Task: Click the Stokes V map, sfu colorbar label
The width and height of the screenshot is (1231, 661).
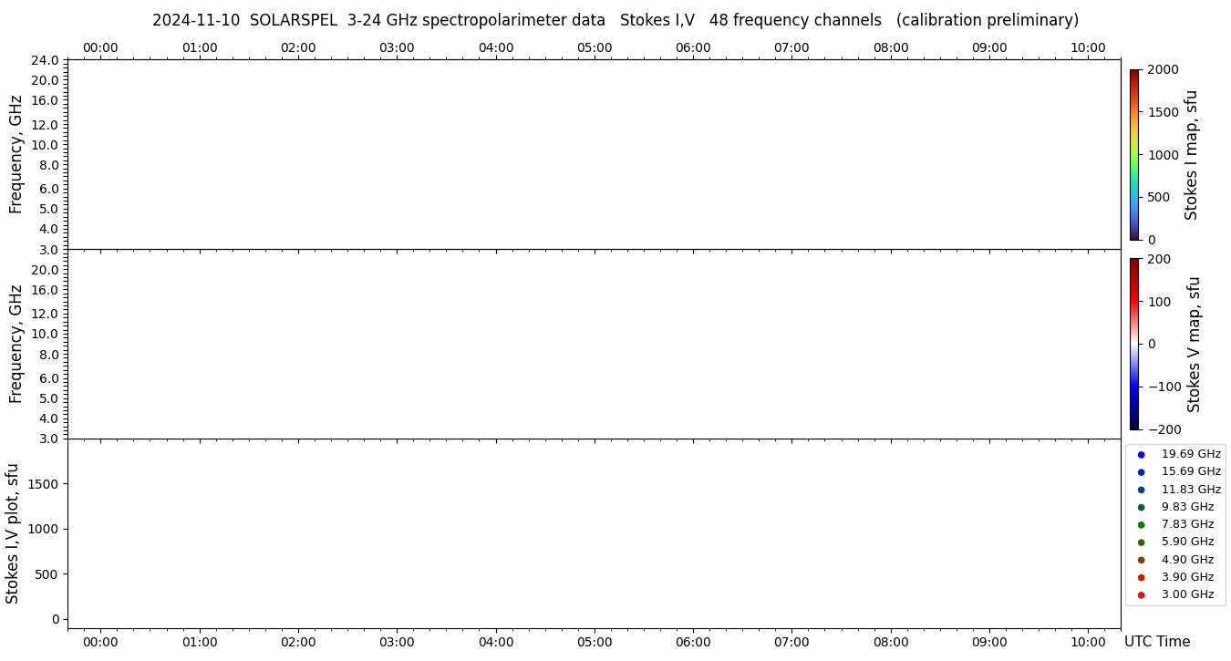Action: click(1195, 344)
